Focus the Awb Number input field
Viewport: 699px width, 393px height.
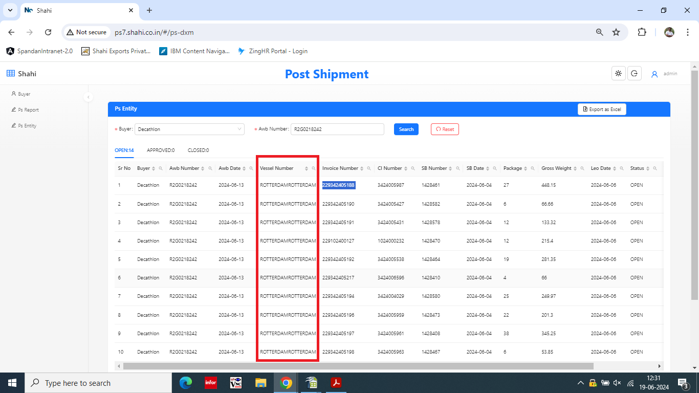pyautogui.click(x=337, y=129)
